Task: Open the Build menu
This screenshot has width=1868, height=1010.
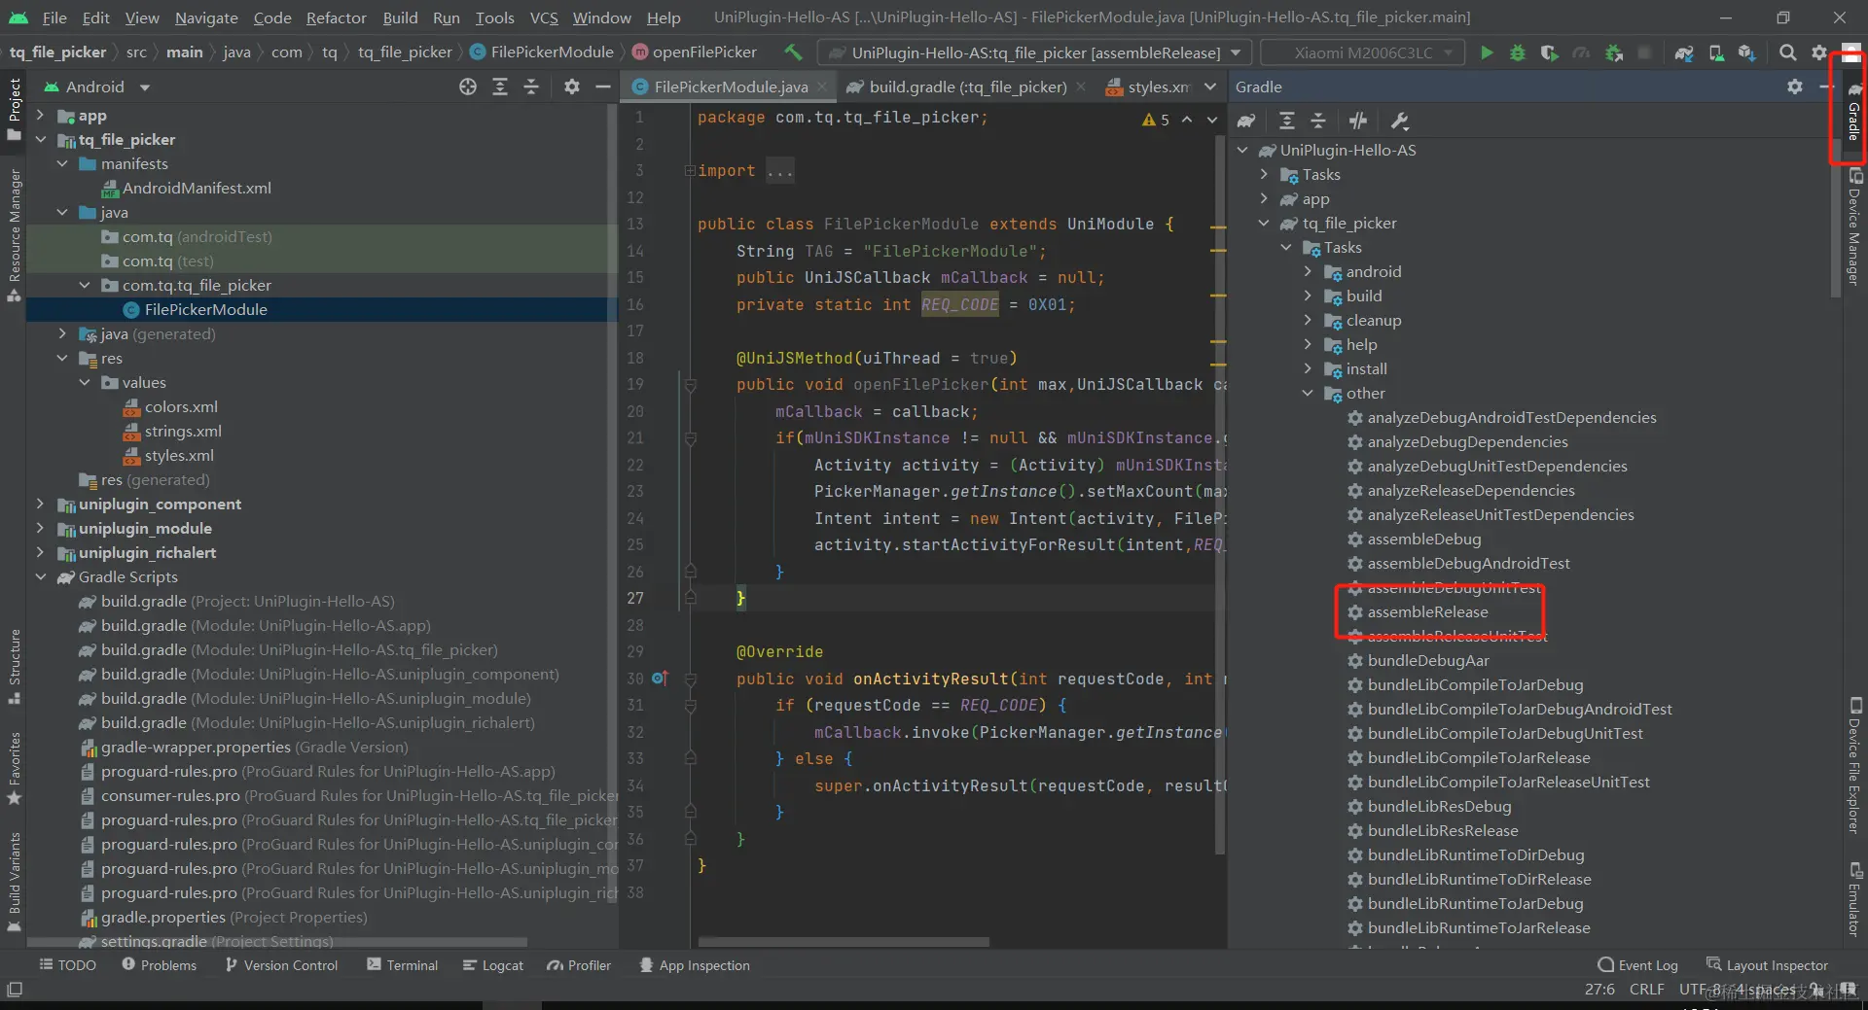Action: pyautogui.click(x=399, y=17)
